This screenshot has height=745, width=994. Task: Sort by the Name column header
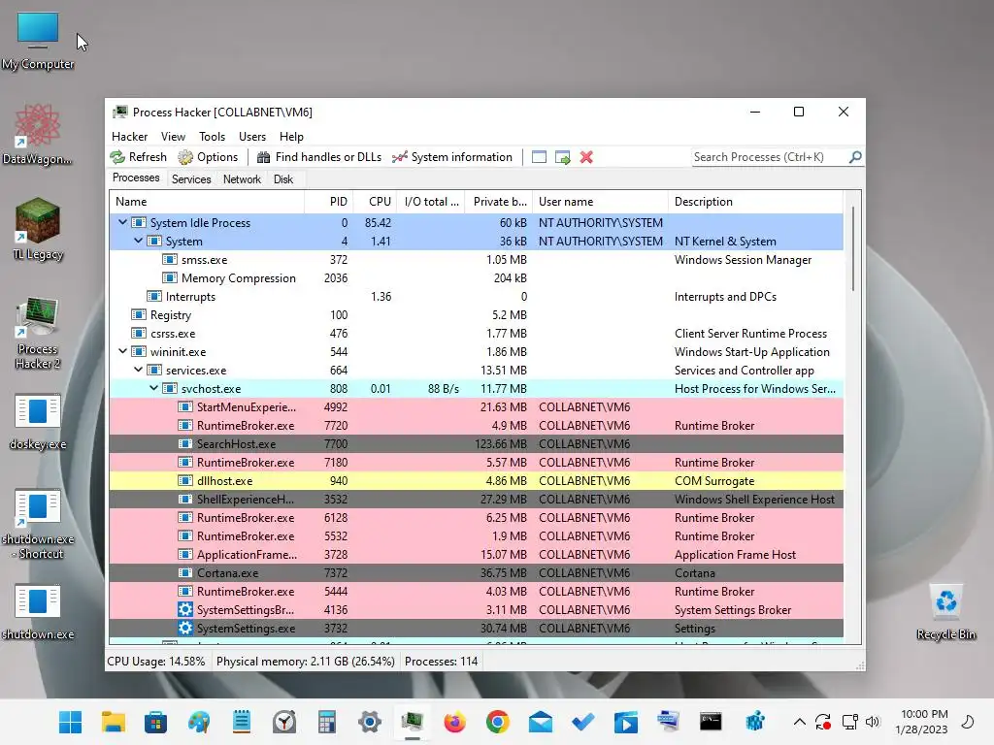tap(207, 202)
